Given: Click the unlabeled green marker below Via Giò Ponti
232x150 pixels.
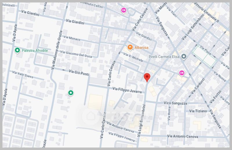Looking at the screenshot, I should point(70,93).
